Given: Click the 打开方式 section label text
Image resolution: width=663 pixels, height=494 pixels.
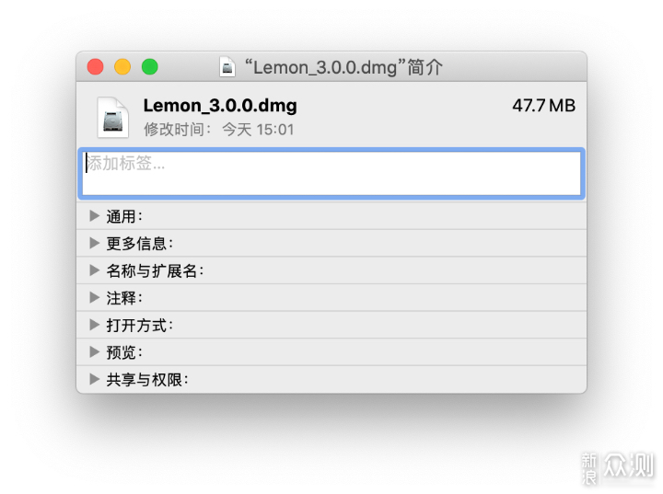Looking at the screenshot, I should [x=140, y=325].
